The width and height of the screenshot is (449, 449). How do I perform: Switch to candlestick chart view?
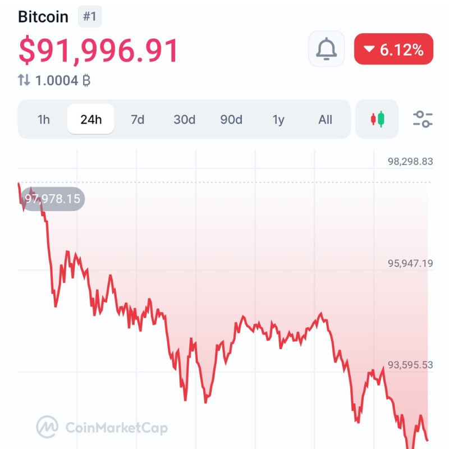click(377, 119)
